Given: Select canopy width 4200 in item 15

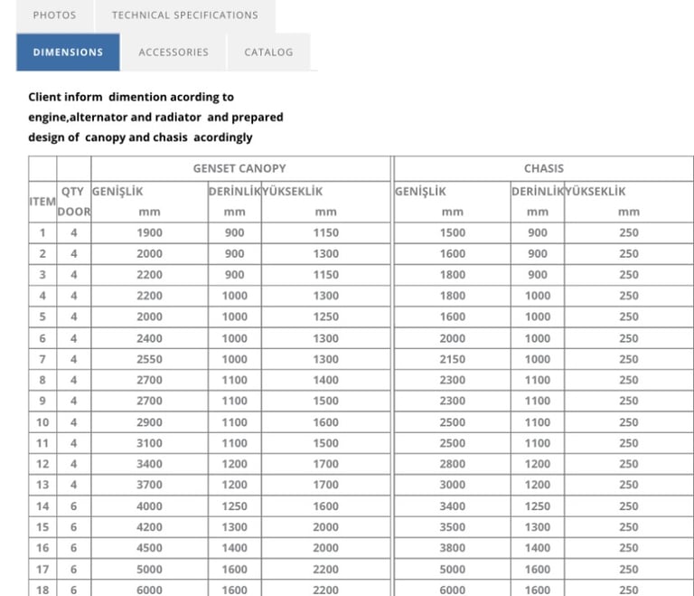Looking at the screenshot, I should point(150,527).
